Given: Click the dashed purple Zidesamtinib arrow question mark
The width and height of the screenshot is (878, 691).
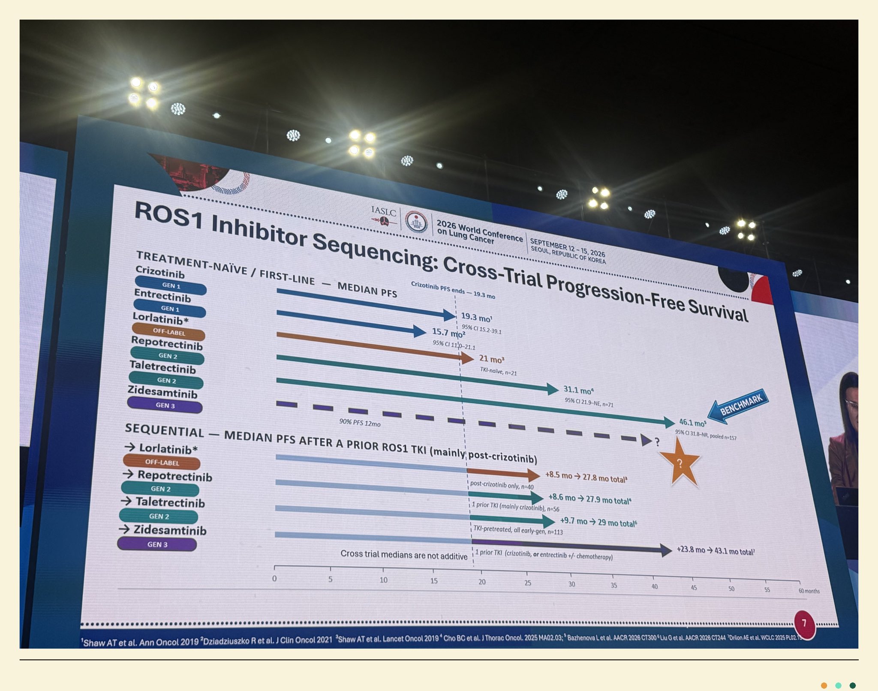Looking at the screenshot, I should (657, 442).
